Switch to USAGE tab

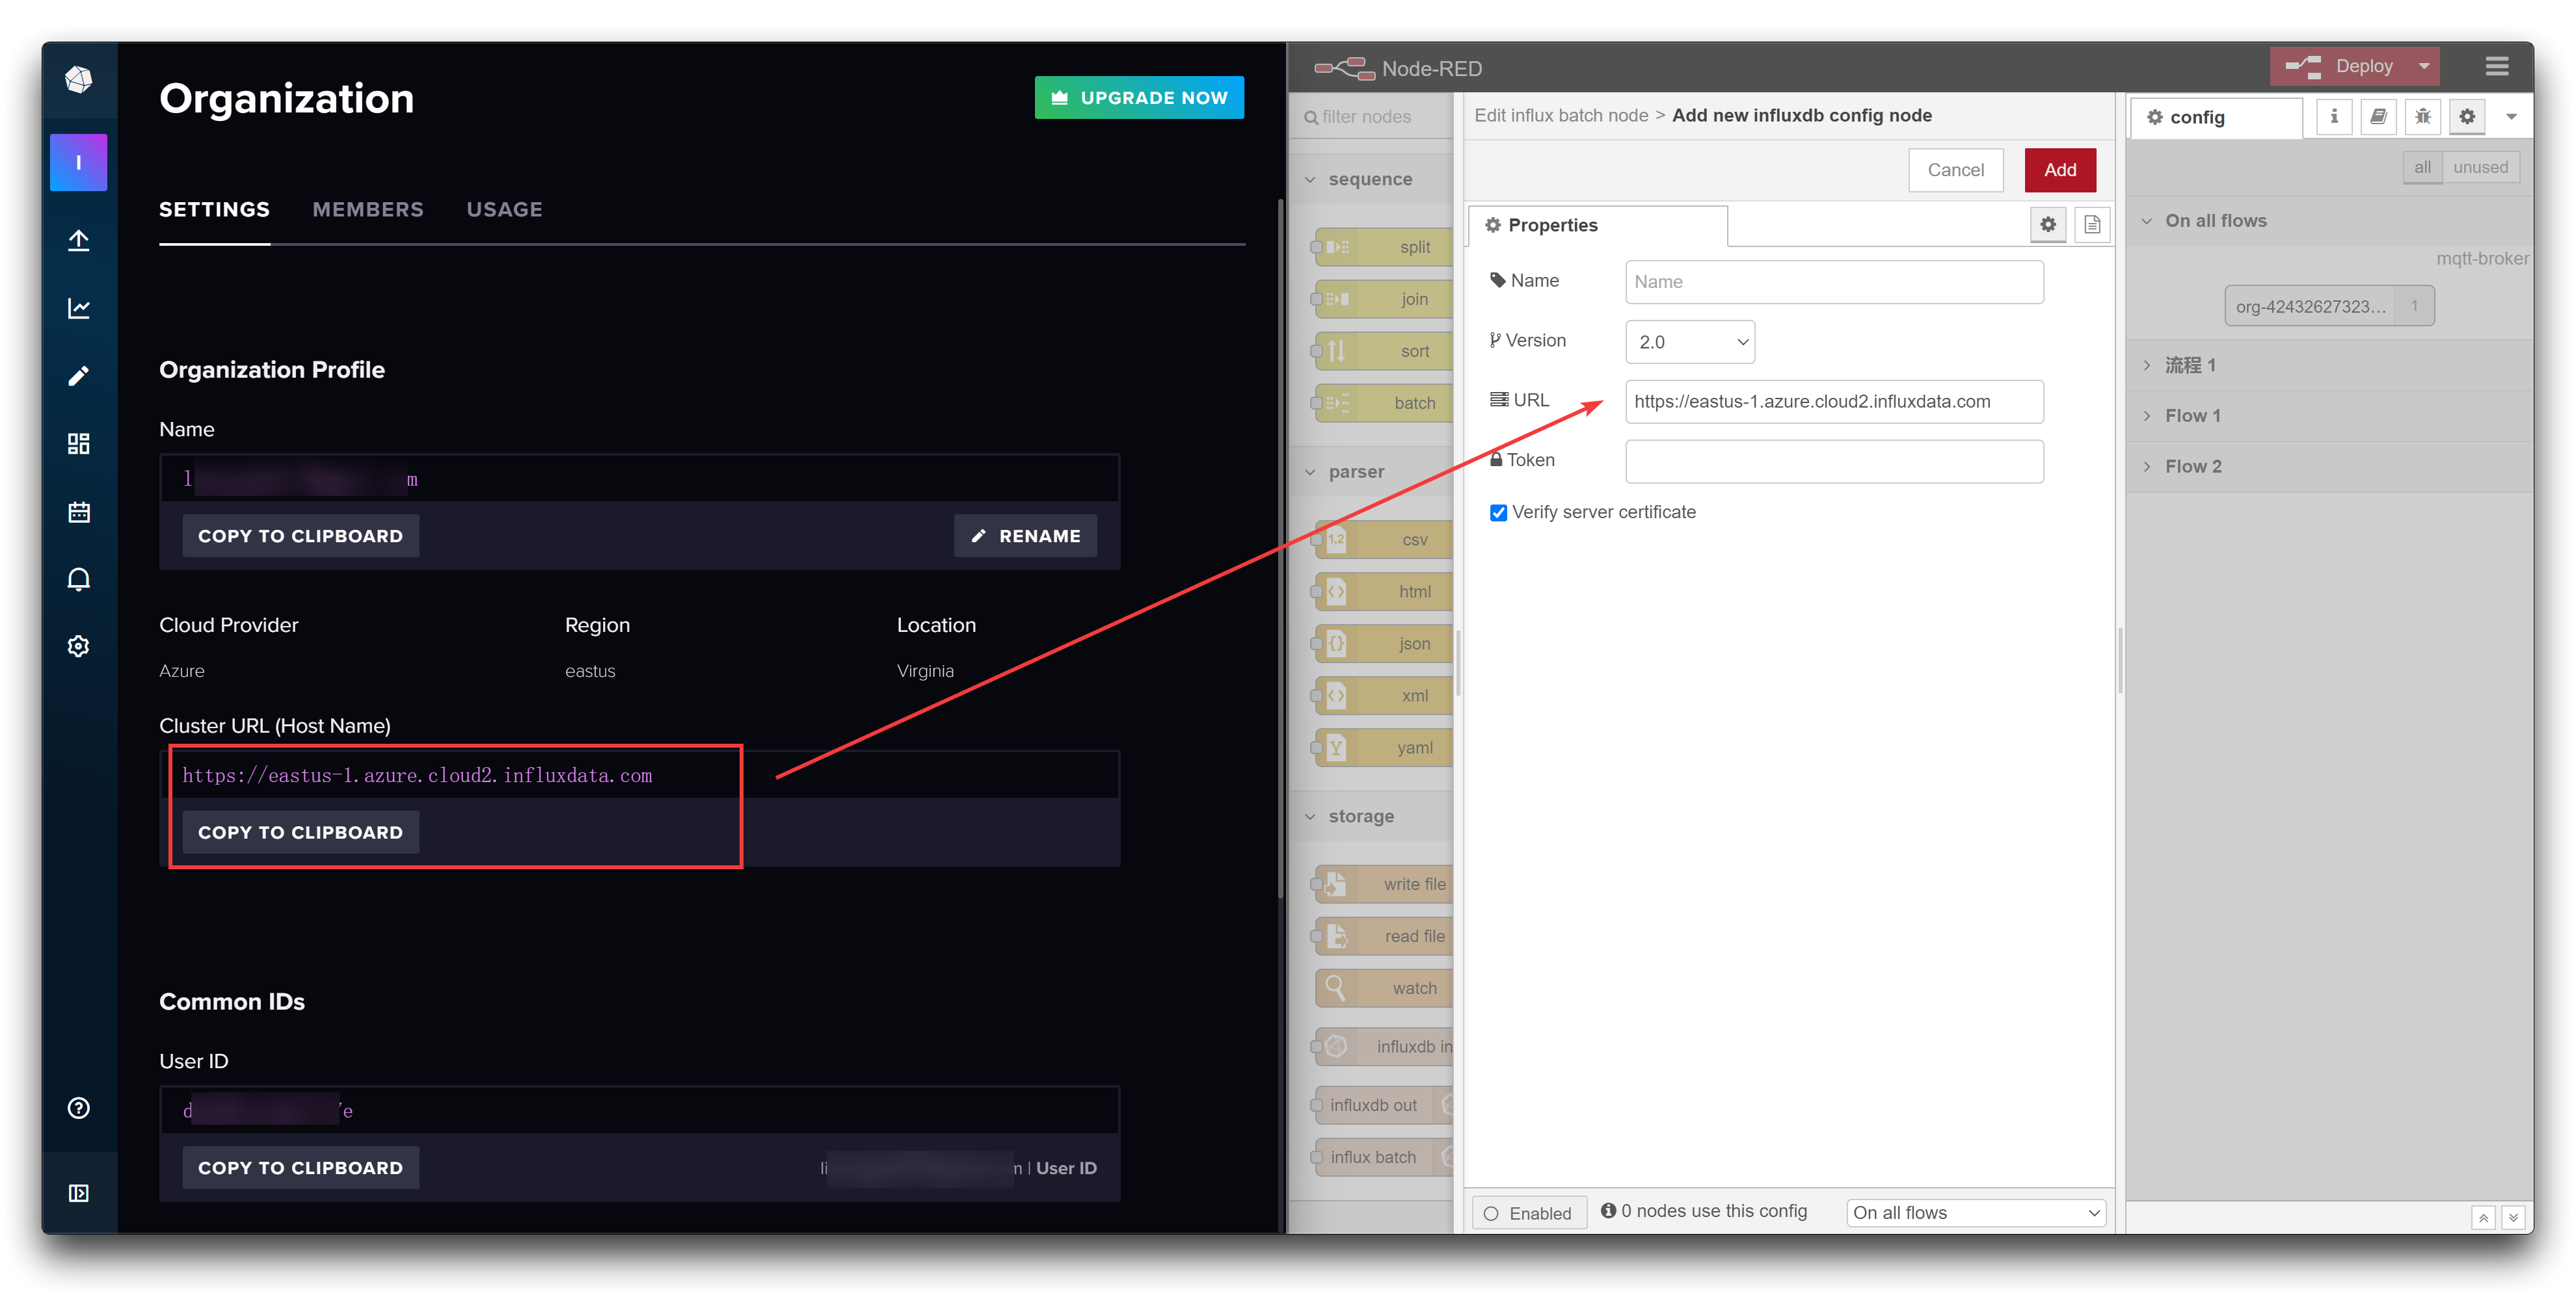(x=504, y=210)
